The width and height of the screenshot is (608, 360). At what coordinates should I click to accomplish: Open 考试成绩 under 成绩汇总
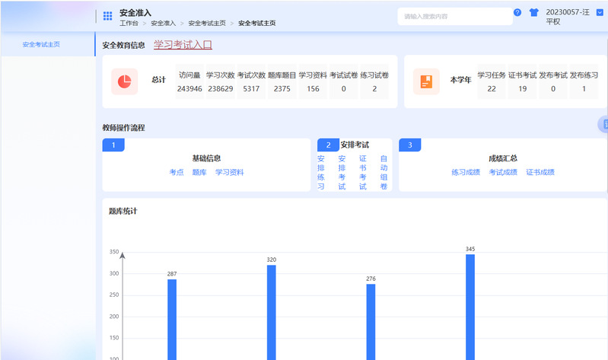(x=503, y=173)
